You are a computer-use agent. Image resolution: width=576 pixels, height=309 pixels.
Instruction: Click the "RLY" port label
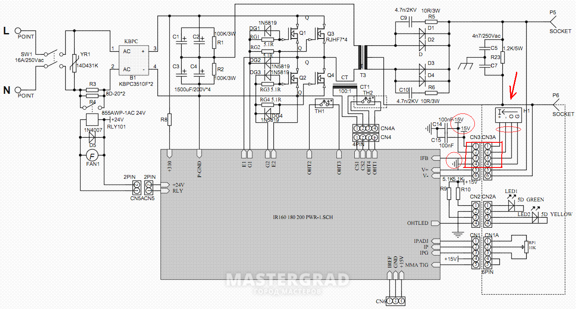click(x=178, y=191)
